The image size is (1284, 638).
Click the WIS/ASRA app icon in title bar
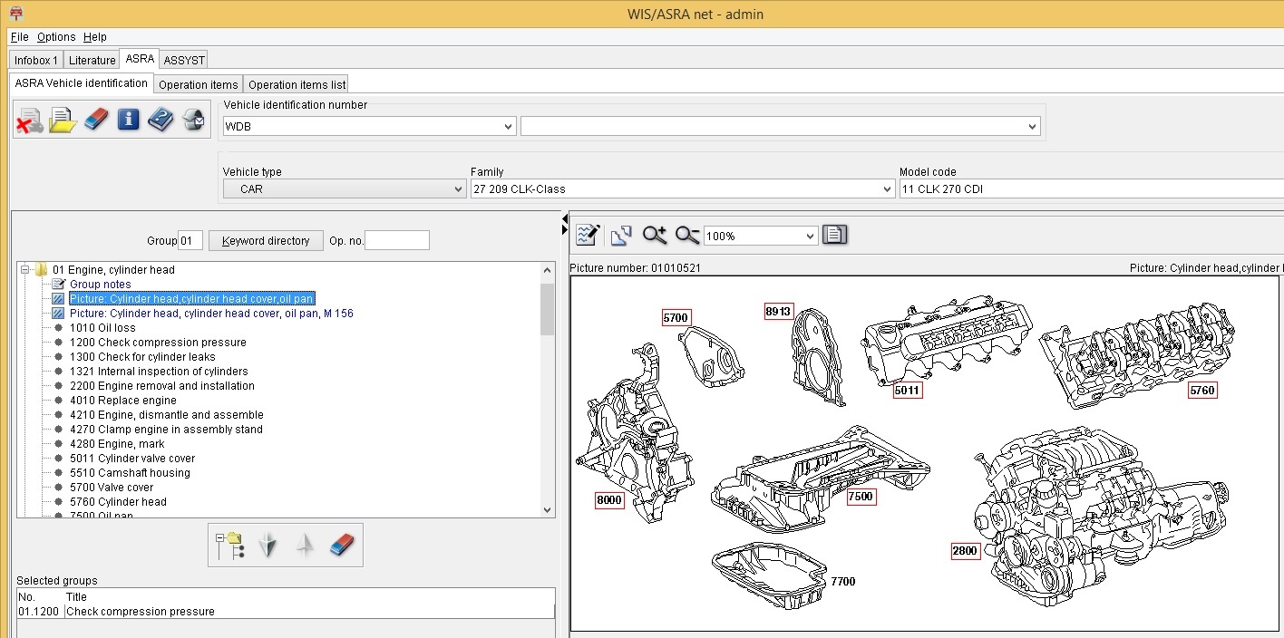pyautogui.click(x=15, y=13)
